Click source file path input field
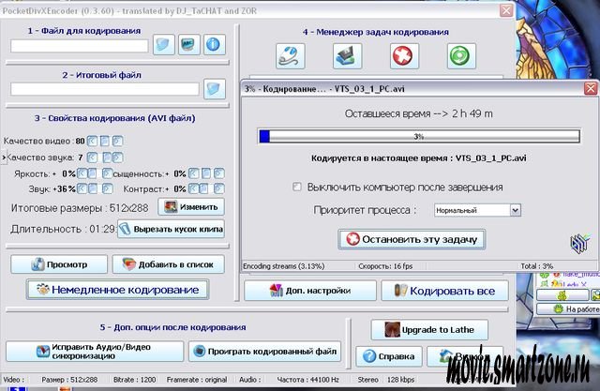 [x=79, y=46]
